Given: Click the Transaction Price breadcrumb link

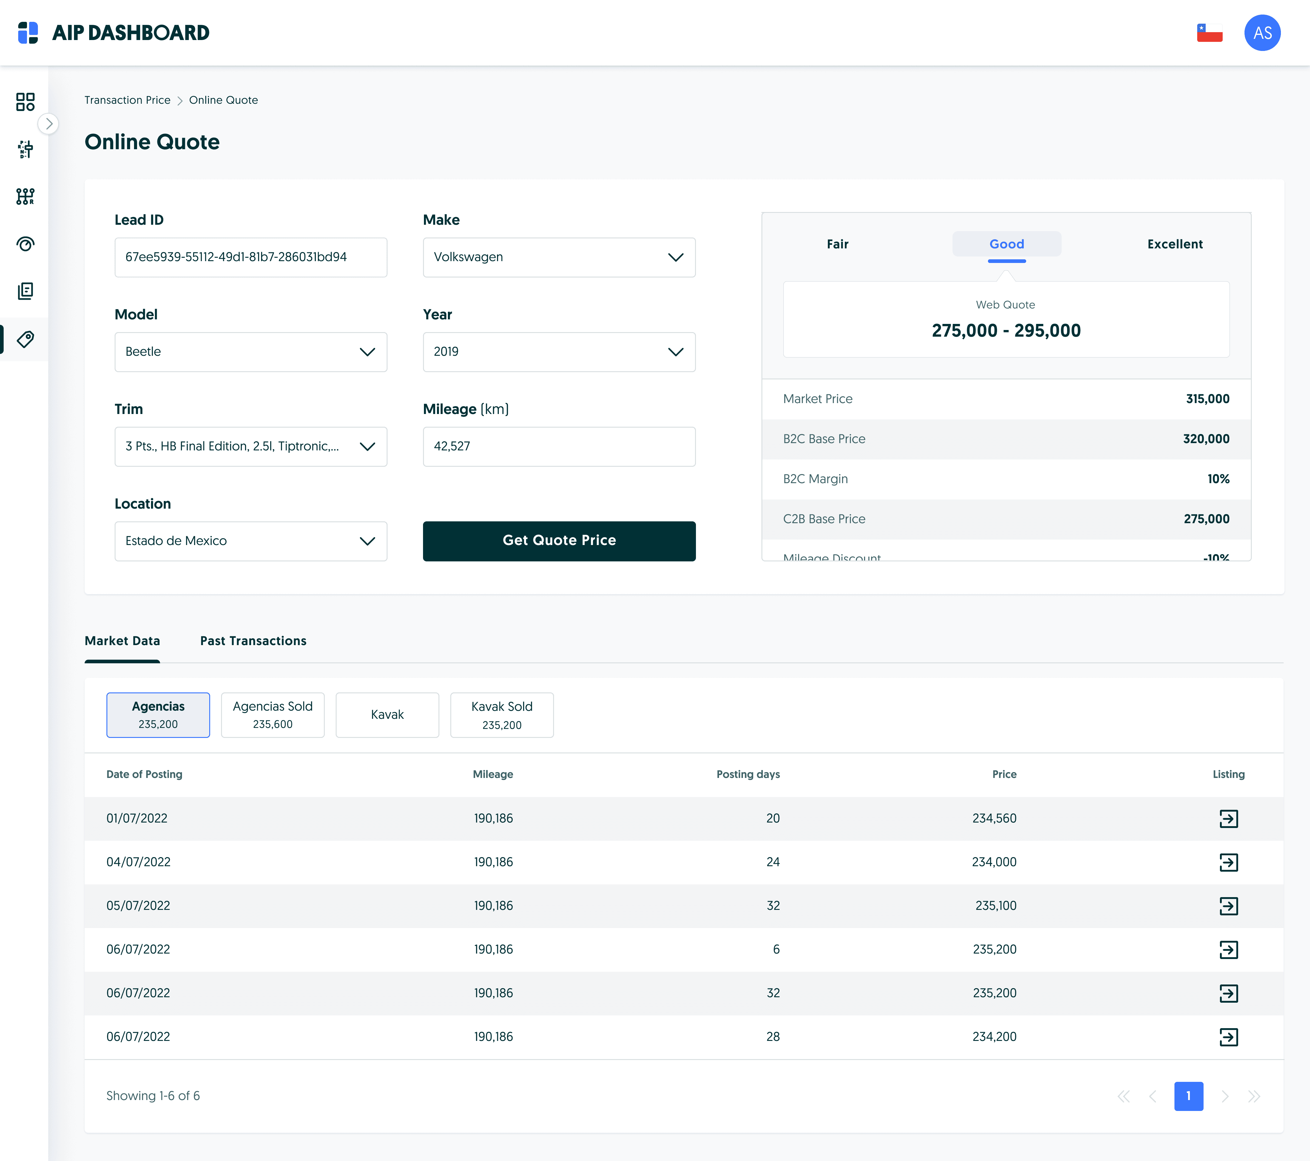Looking at the screenshot, I should [x=128, y=100].
